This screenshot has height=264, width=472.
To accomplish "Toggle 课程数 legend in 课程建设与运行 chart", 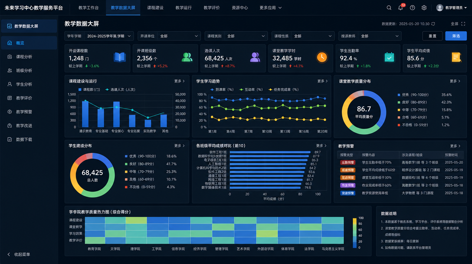I will 89,89.
